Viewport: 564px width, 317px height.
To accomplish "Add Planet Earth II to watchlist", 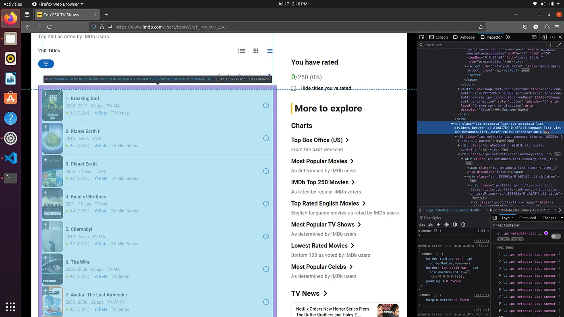I will pos(46,127).
